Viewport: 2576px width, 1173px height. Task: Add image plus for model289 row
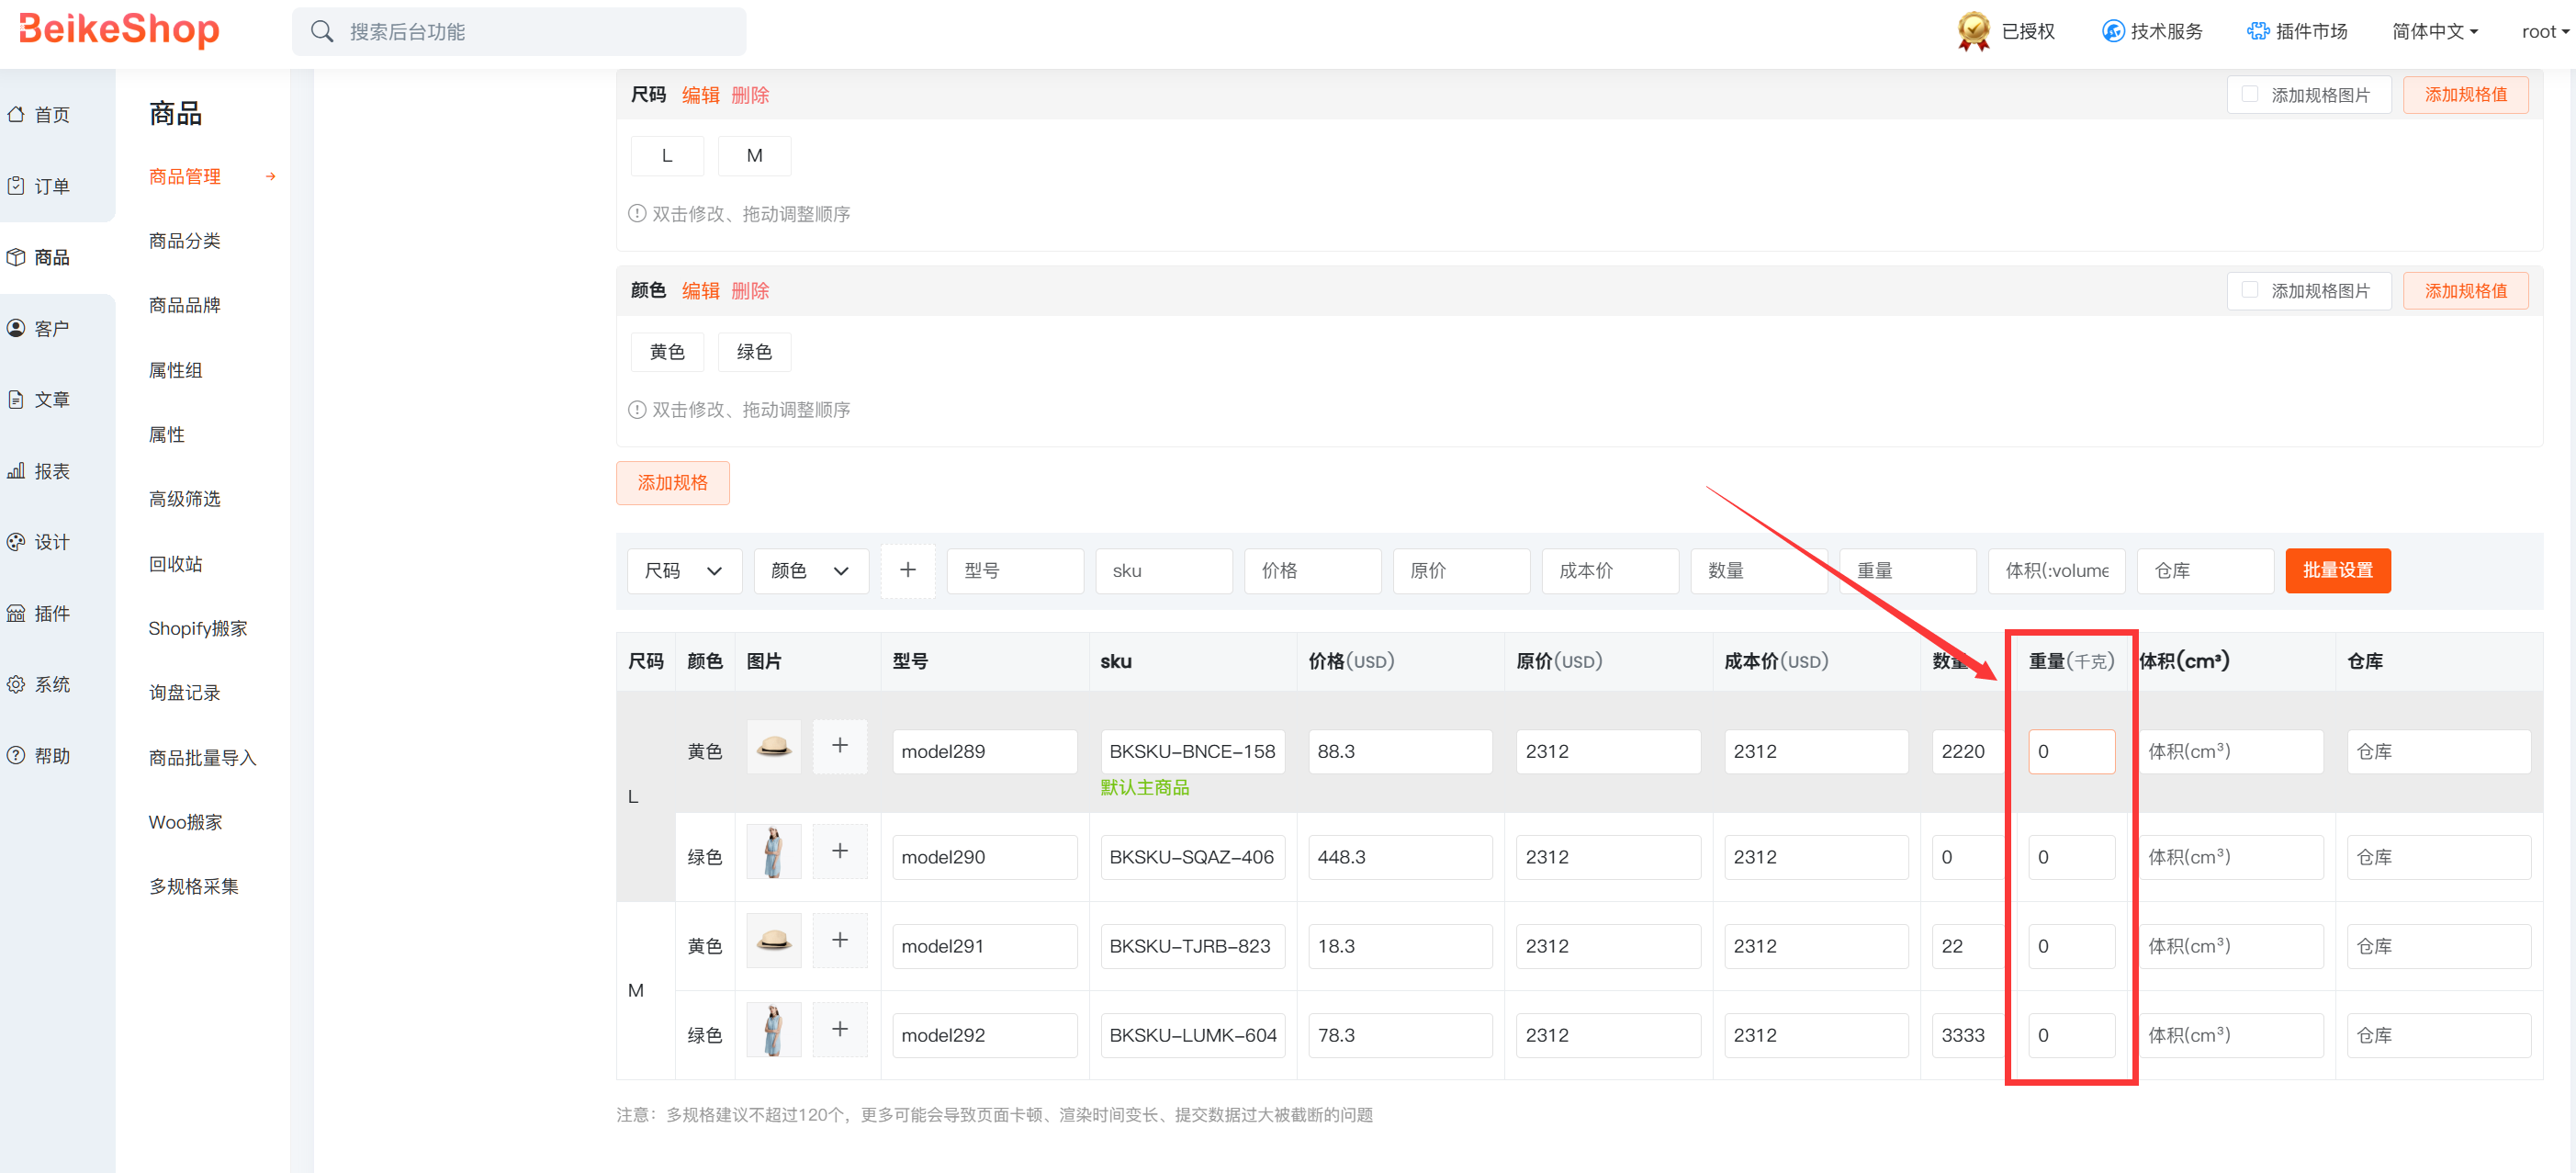pyautogui.click(x=839, y=746)
